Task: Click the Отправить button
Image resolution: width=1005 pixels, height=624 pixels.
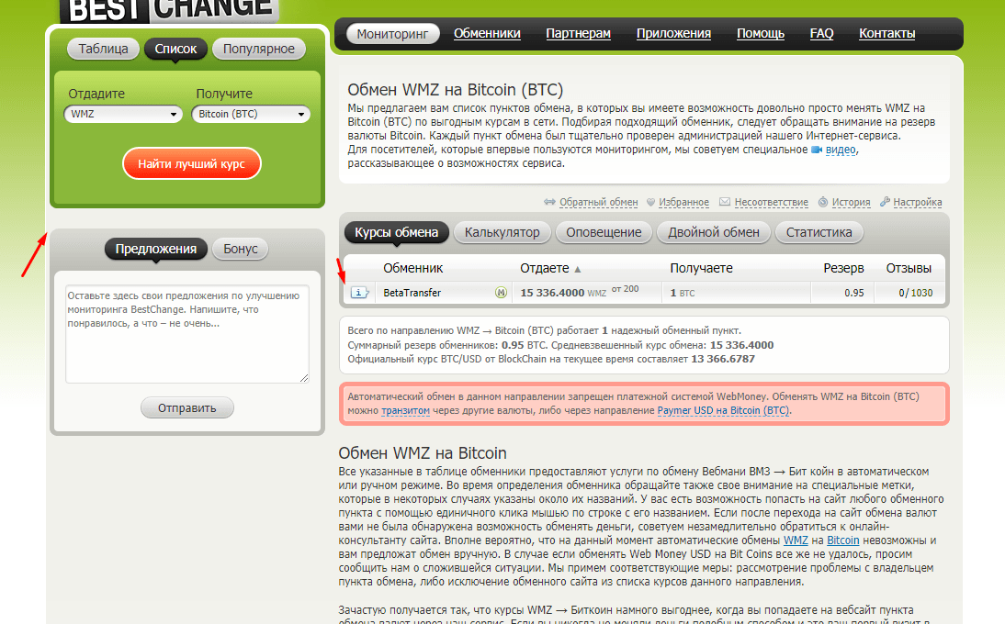Action: coord(187,408)
